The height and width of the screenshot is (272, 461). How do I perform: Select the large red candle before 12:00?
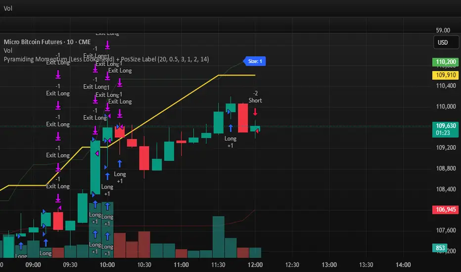[x=243, y=118]
